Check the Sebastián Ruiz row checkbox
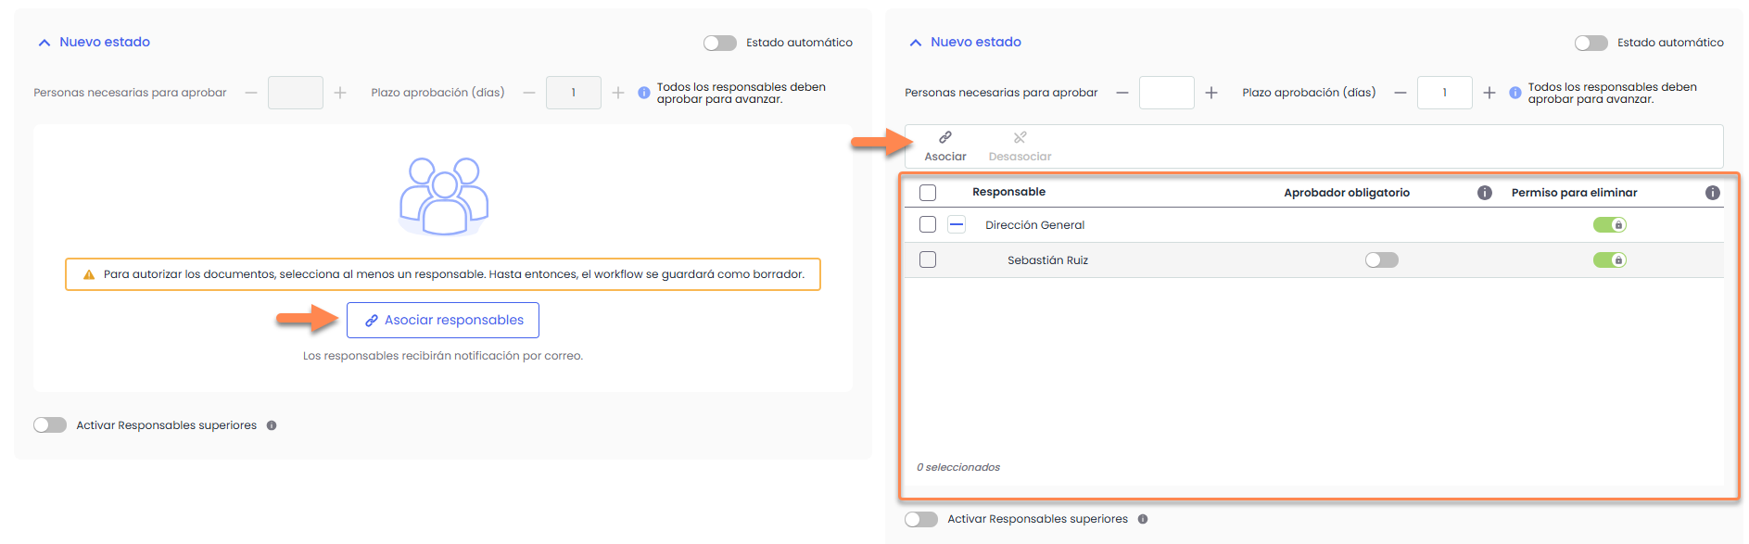This screenshot has width=1749, height=544. tap(928, 260)
